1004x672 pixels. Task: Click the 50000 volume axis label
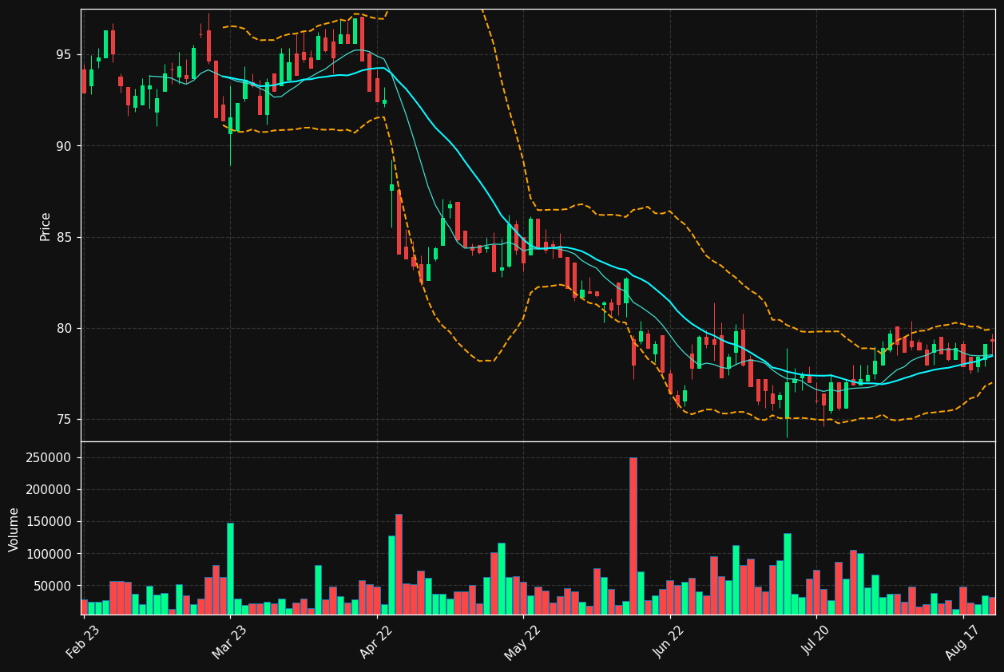click(53, 586)
